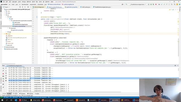The width and height of the screenshot is (181, 102).
Task: Click Scroll up arrow in Run console
Action: (x=6, y=68)
